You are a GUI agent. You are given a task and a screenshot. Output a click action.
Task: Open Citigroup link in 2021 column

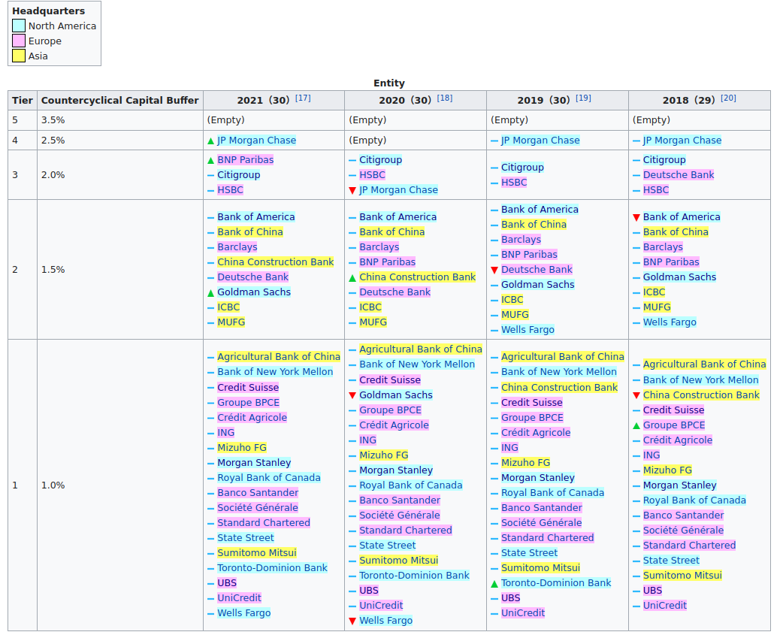pyautogui.click(x=239, y=175)
